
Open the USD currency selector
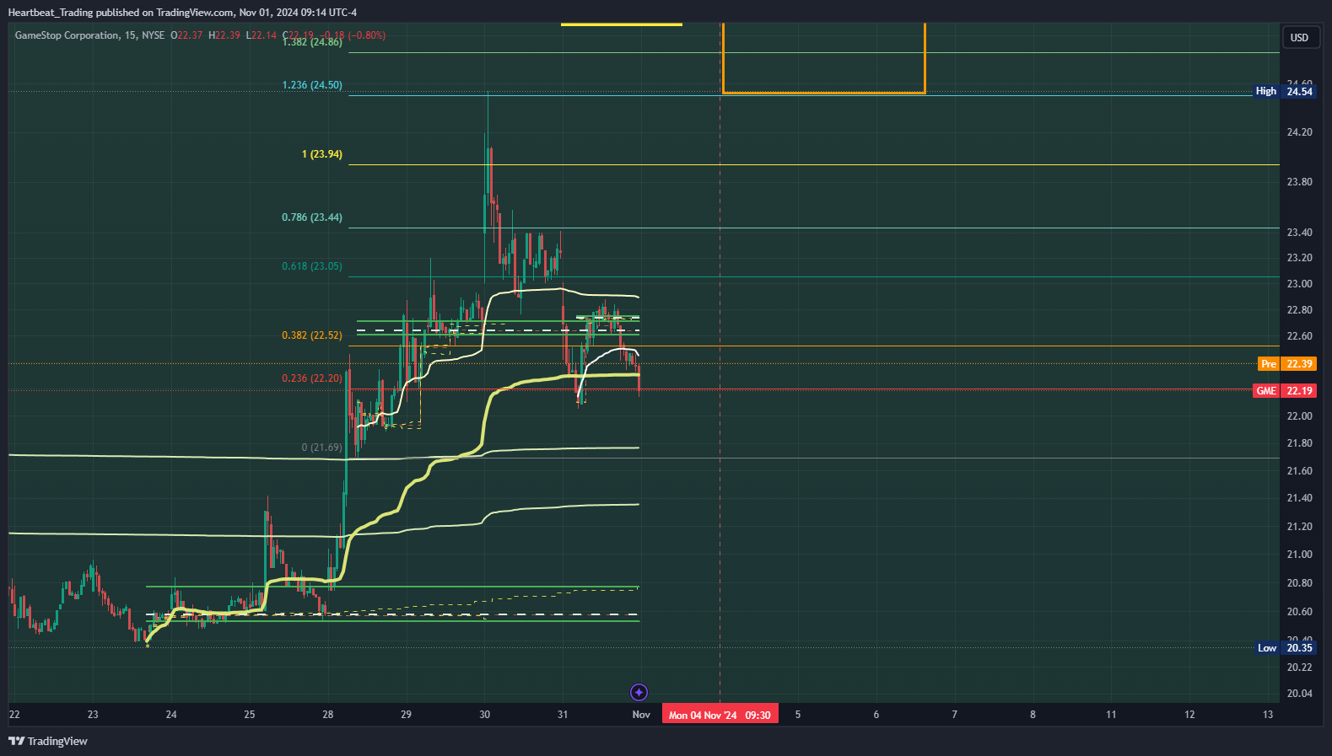1299,37
